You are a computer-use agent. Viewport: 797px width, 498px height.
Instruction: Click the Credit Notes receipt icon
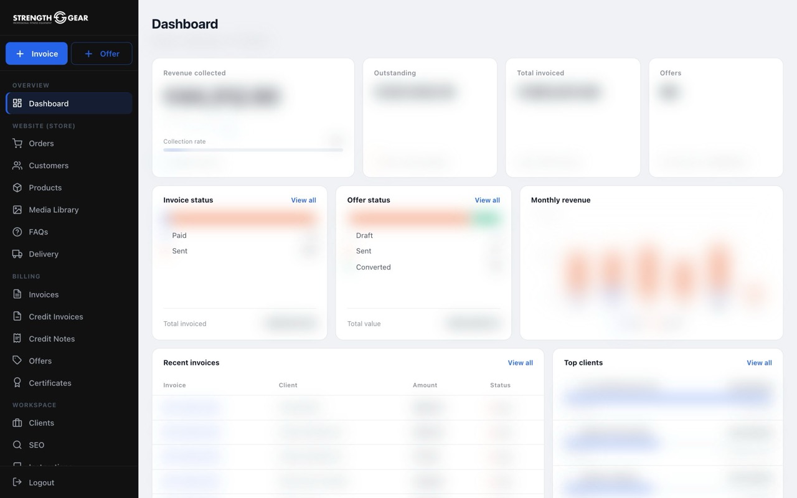pyautogui.click(x=17, y=339)
